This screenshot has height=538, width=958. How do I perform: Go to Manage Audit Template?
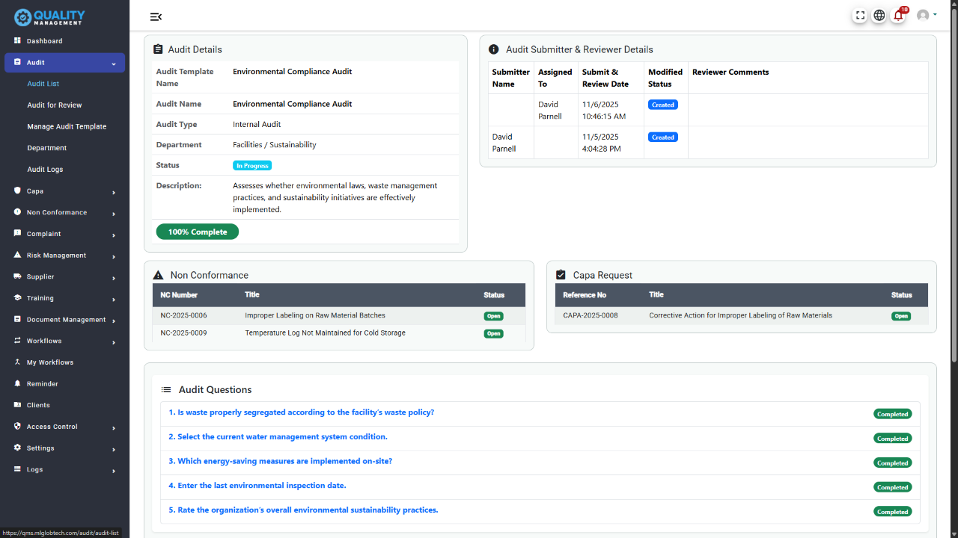[x=67, y=127]
